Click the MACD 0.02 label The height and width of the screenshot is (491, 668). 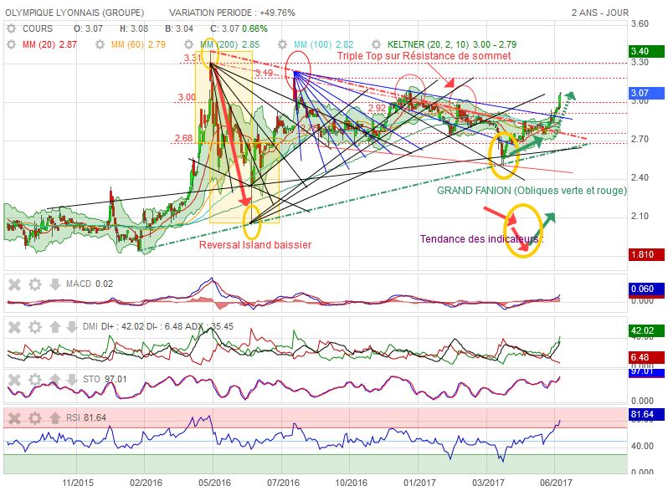pyautogui.click(x=90, y=284)
